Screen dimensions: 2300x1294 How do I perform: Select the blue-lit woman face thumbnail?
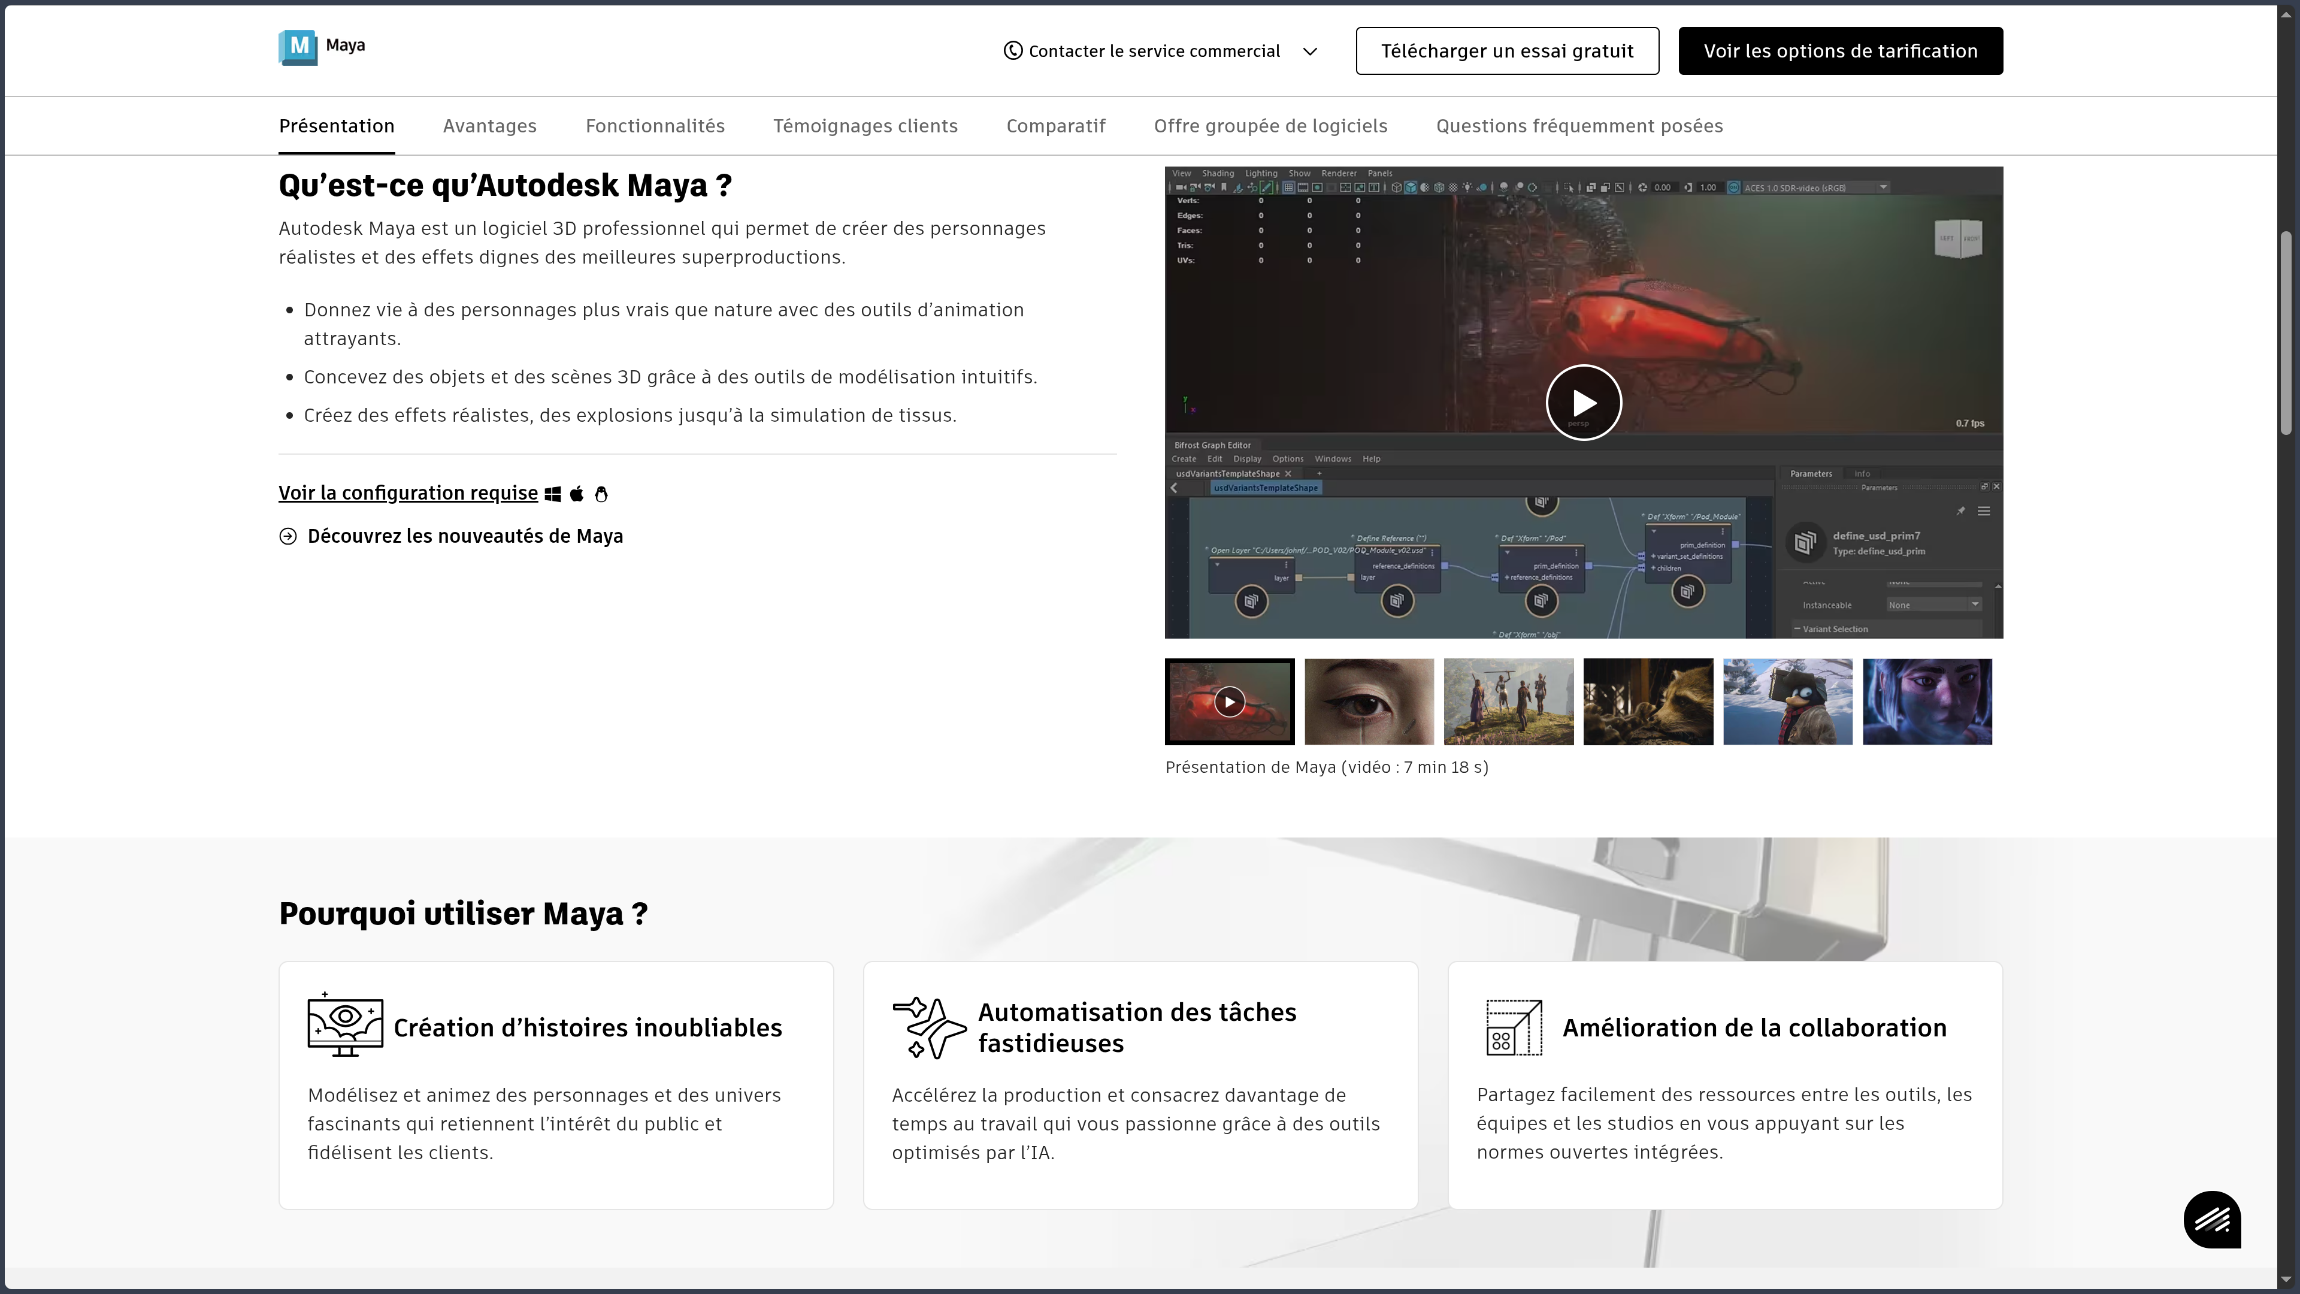coord(1927,702)
